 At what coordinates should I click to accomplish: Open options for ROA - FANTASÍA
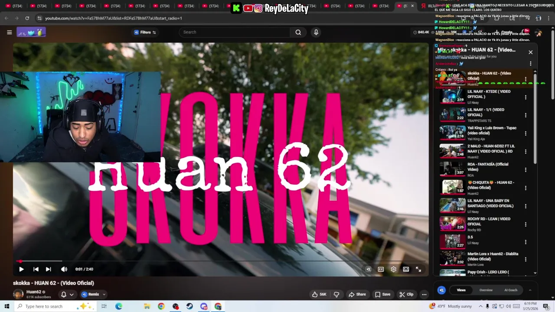point(526,170)
